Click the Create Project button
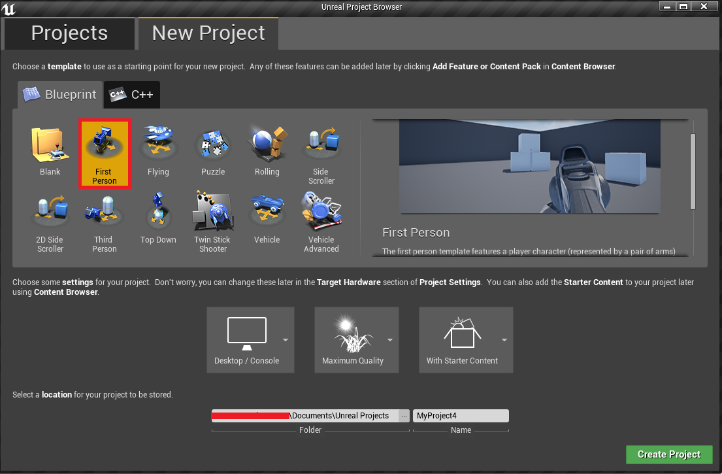722x474 pixels. pyautogui.click(x=669, y=454)
